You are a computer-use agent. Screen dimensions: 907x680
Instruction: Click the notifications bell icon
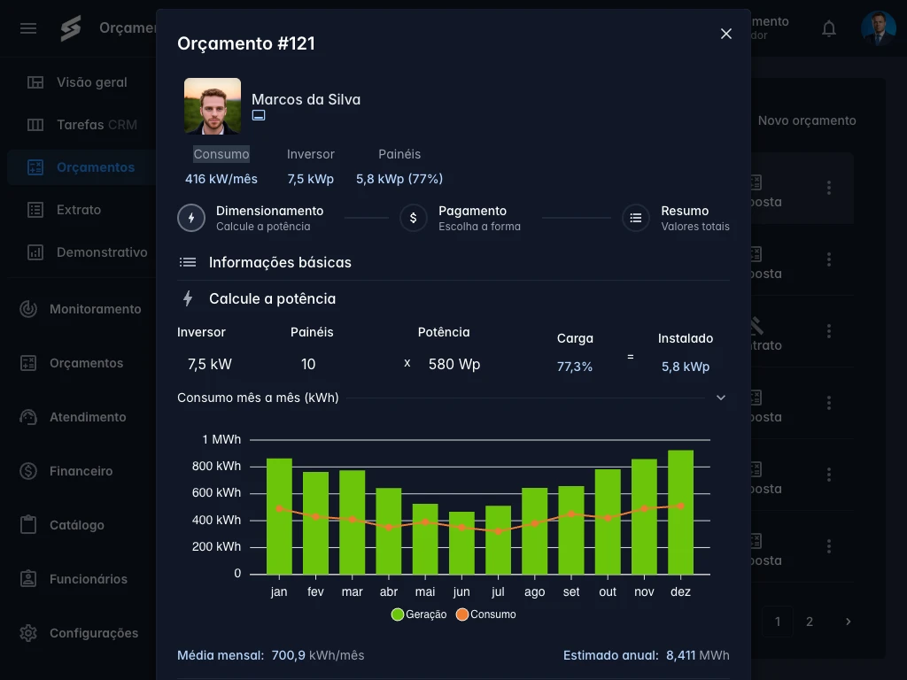click(x=829, y=28)
